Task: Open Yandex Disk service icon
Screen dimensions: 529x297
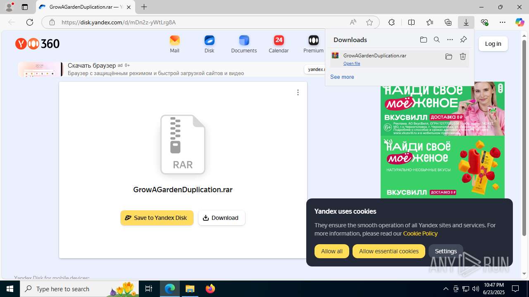Action: pos(209,44)
